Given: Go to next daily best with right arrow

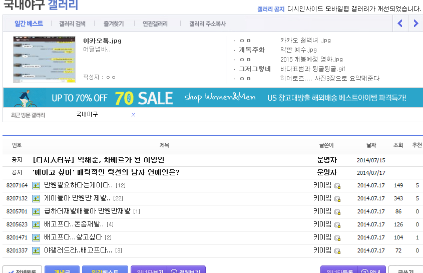Looking at the screenshot, I should 415,24.
